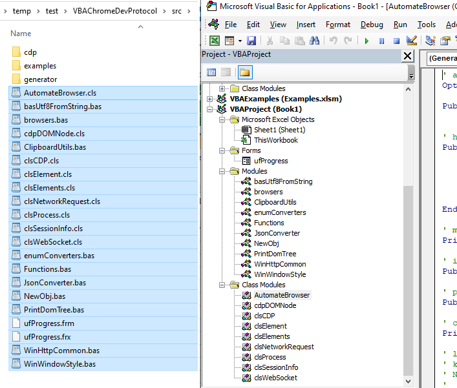This screenshot has width=457, height=388.
Task: Open the Insert menu
Action: point(306,25)
